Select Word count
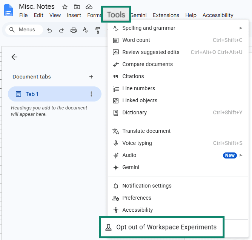 (x=178, y=40)
